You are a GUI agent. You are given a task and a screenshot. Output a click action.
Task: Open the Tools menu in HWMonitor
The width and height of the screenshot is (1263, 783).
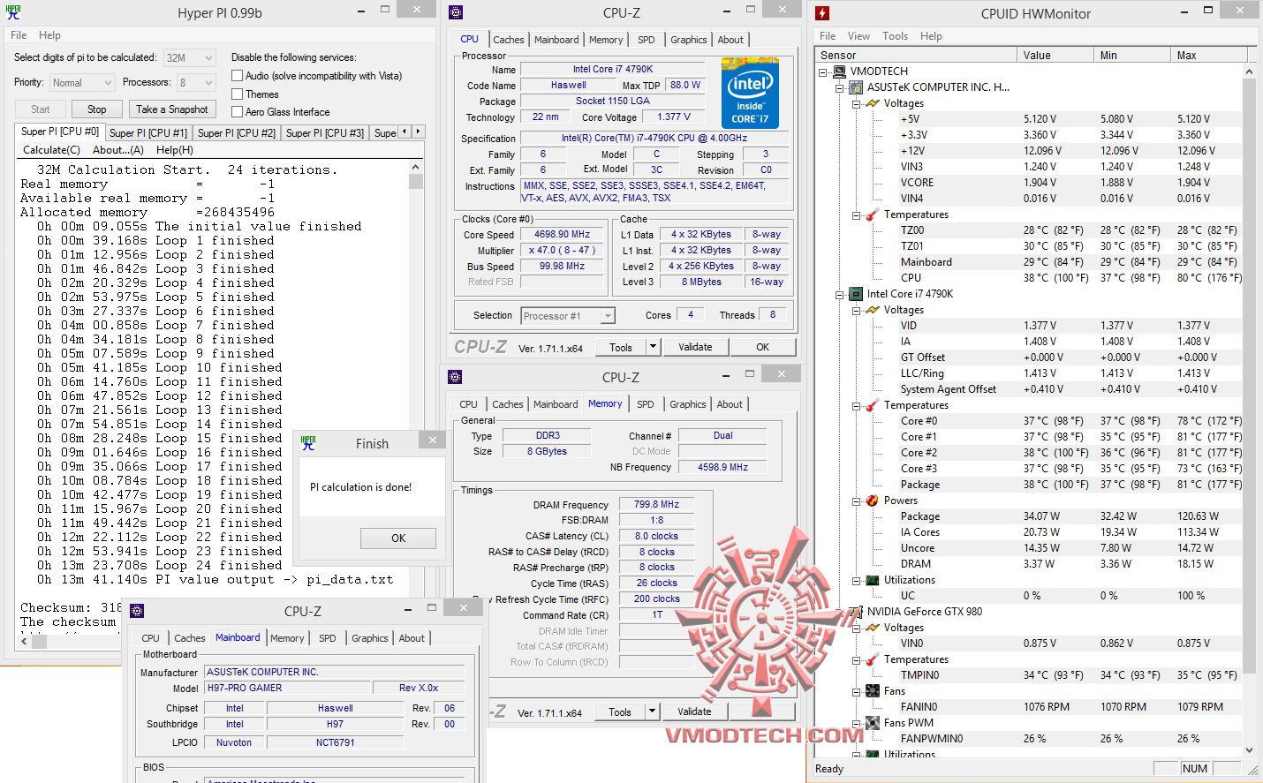[x=895, y=36]
